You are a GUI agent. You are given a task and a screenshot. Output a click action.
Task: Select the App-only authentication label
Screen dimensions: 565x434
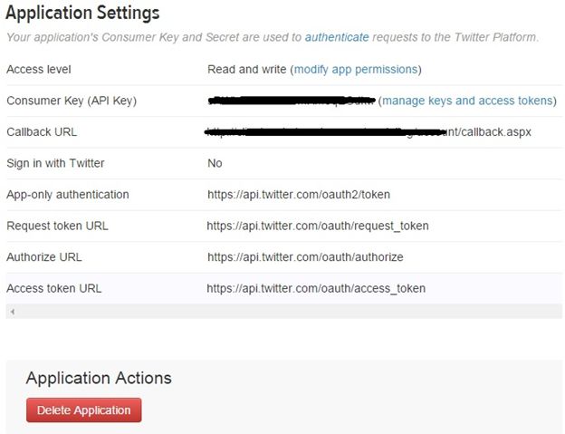(68, 194)
